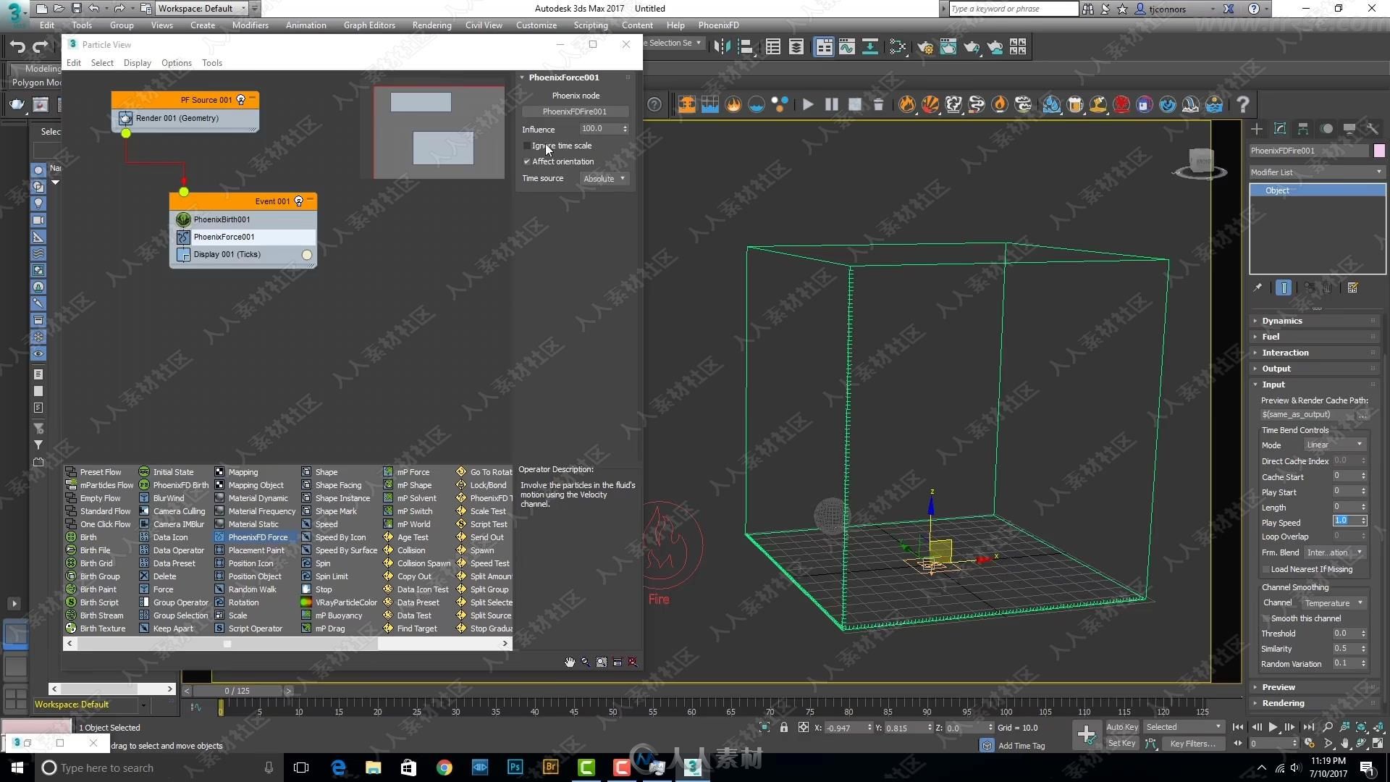Toggle Event 001 lightbulb on/off
Viewport: 1390px width, 782px height.
click(x=298, y=201)
